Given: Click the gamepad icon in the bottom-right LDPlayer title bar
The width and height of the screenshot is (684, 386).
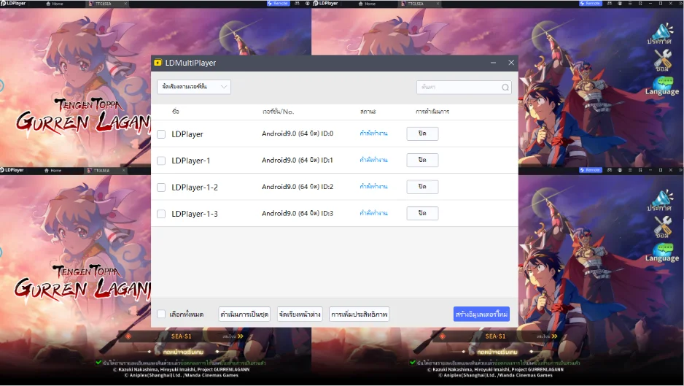Looking at the screenshot, I should [x=610, y=170].
